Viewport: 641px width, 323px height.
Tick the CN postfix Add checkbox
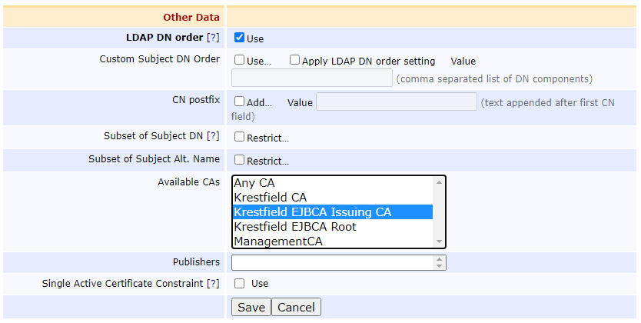[240, 101]
